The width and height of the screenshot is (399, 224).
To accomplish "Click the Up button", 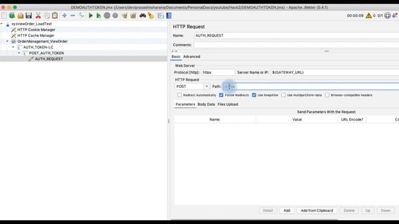I will (368, 210).
